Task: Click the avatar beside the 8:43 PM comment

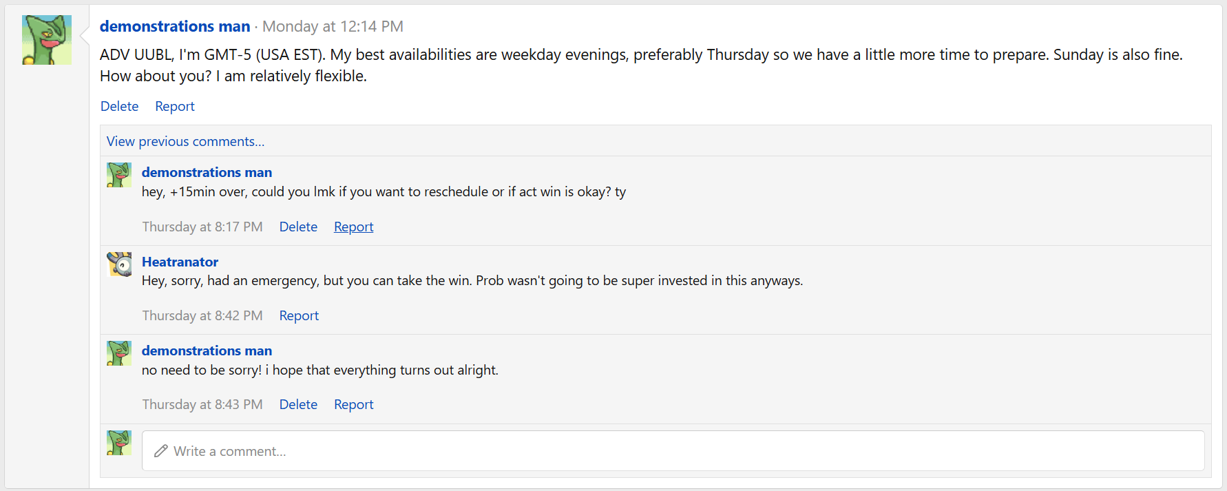Action: (119, 353)
